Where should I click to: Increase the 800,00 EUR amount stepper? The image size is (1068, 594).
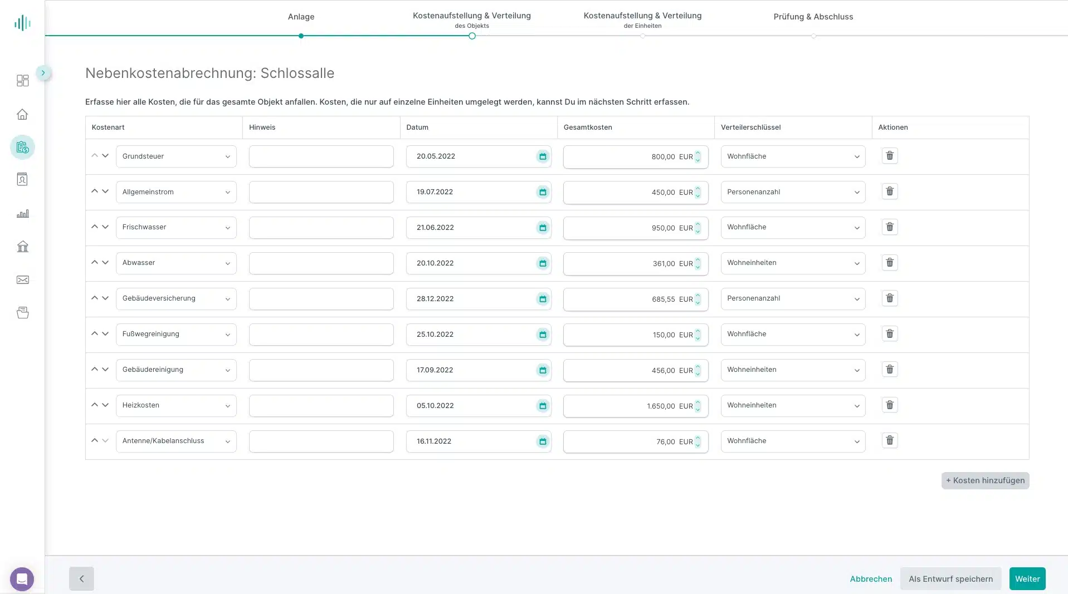[698, 153]
